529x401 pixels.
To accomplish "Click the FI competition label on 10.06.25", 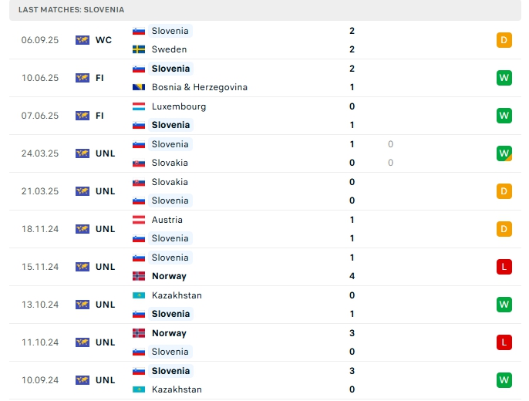I will [x=99, y=78].
